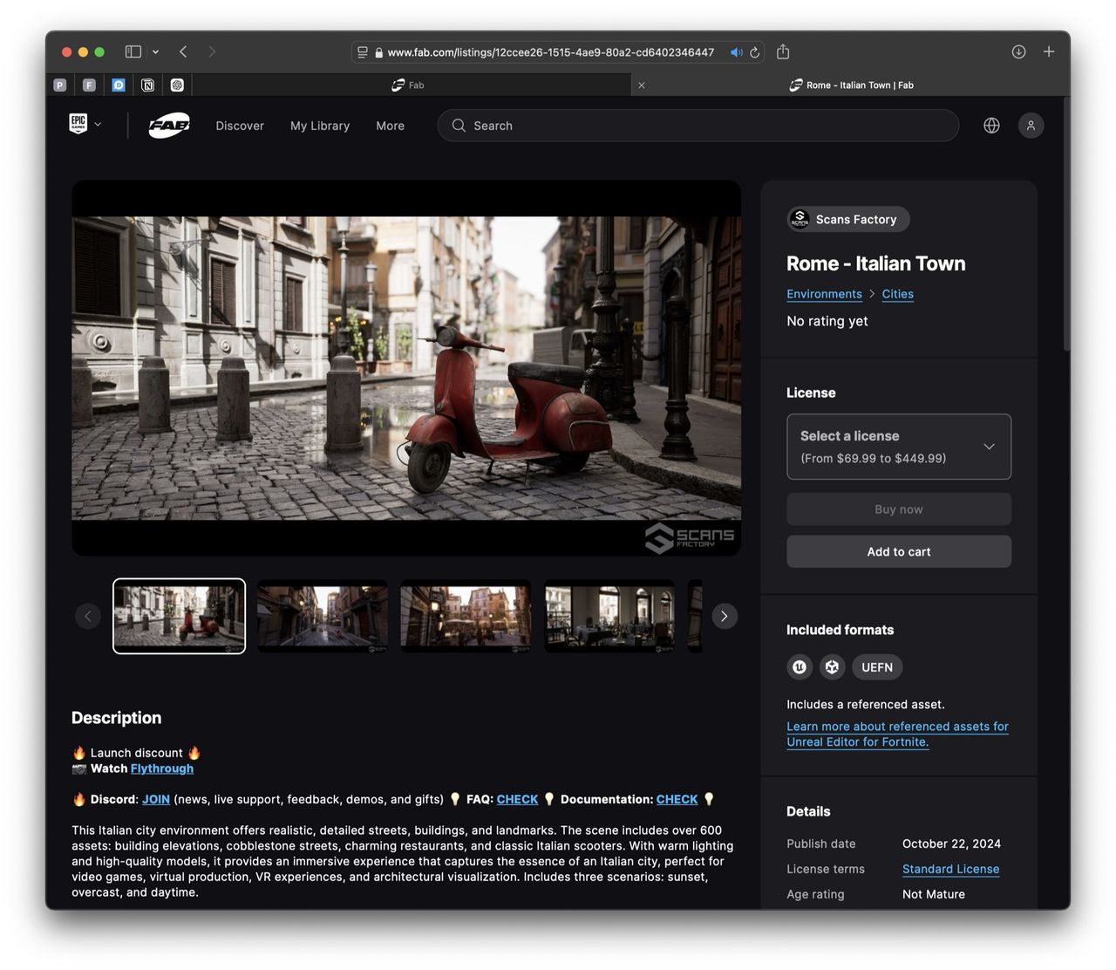This screenshot has height=970, width=1116.
Task: Expand the Select a license dropdown
Action: point(898,447)
